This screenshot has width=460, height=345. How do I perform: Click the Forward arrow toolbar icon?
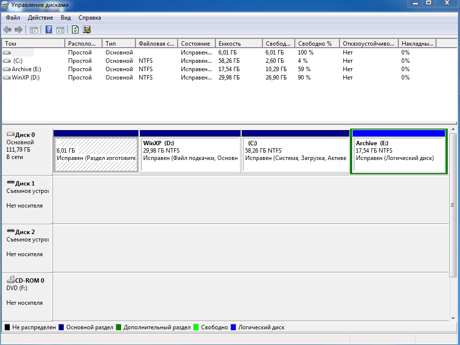[19, 29]
